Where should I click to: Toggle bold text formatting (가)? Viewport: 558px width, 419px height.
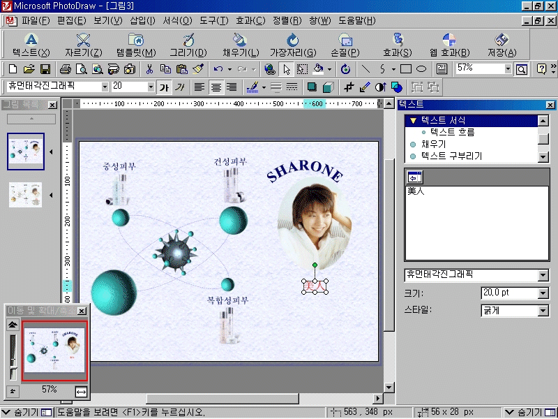[164, 87]
